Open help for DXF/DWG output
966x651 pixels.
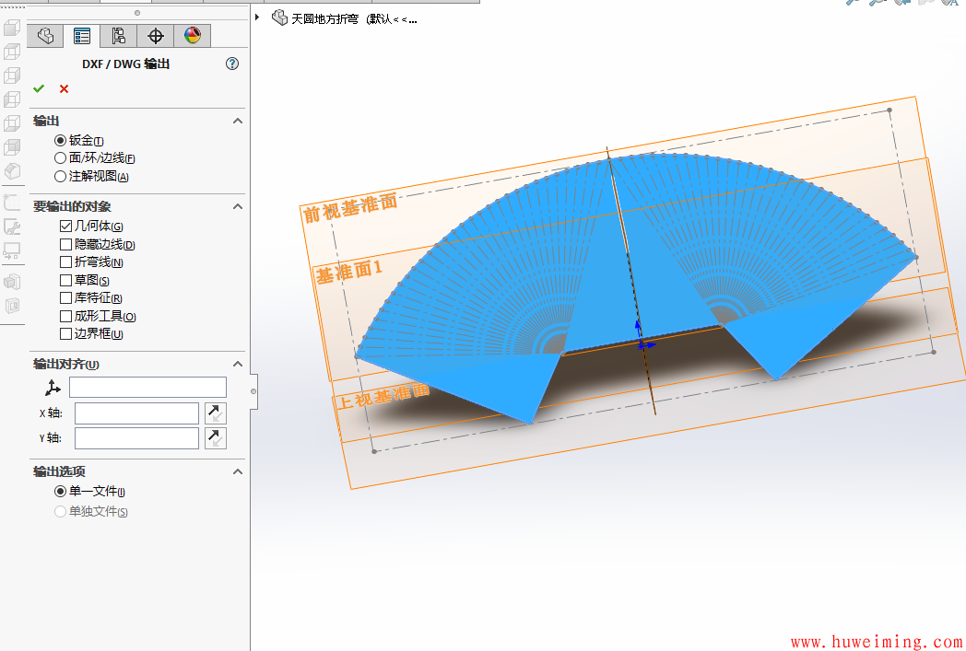[x=231, y=64]
